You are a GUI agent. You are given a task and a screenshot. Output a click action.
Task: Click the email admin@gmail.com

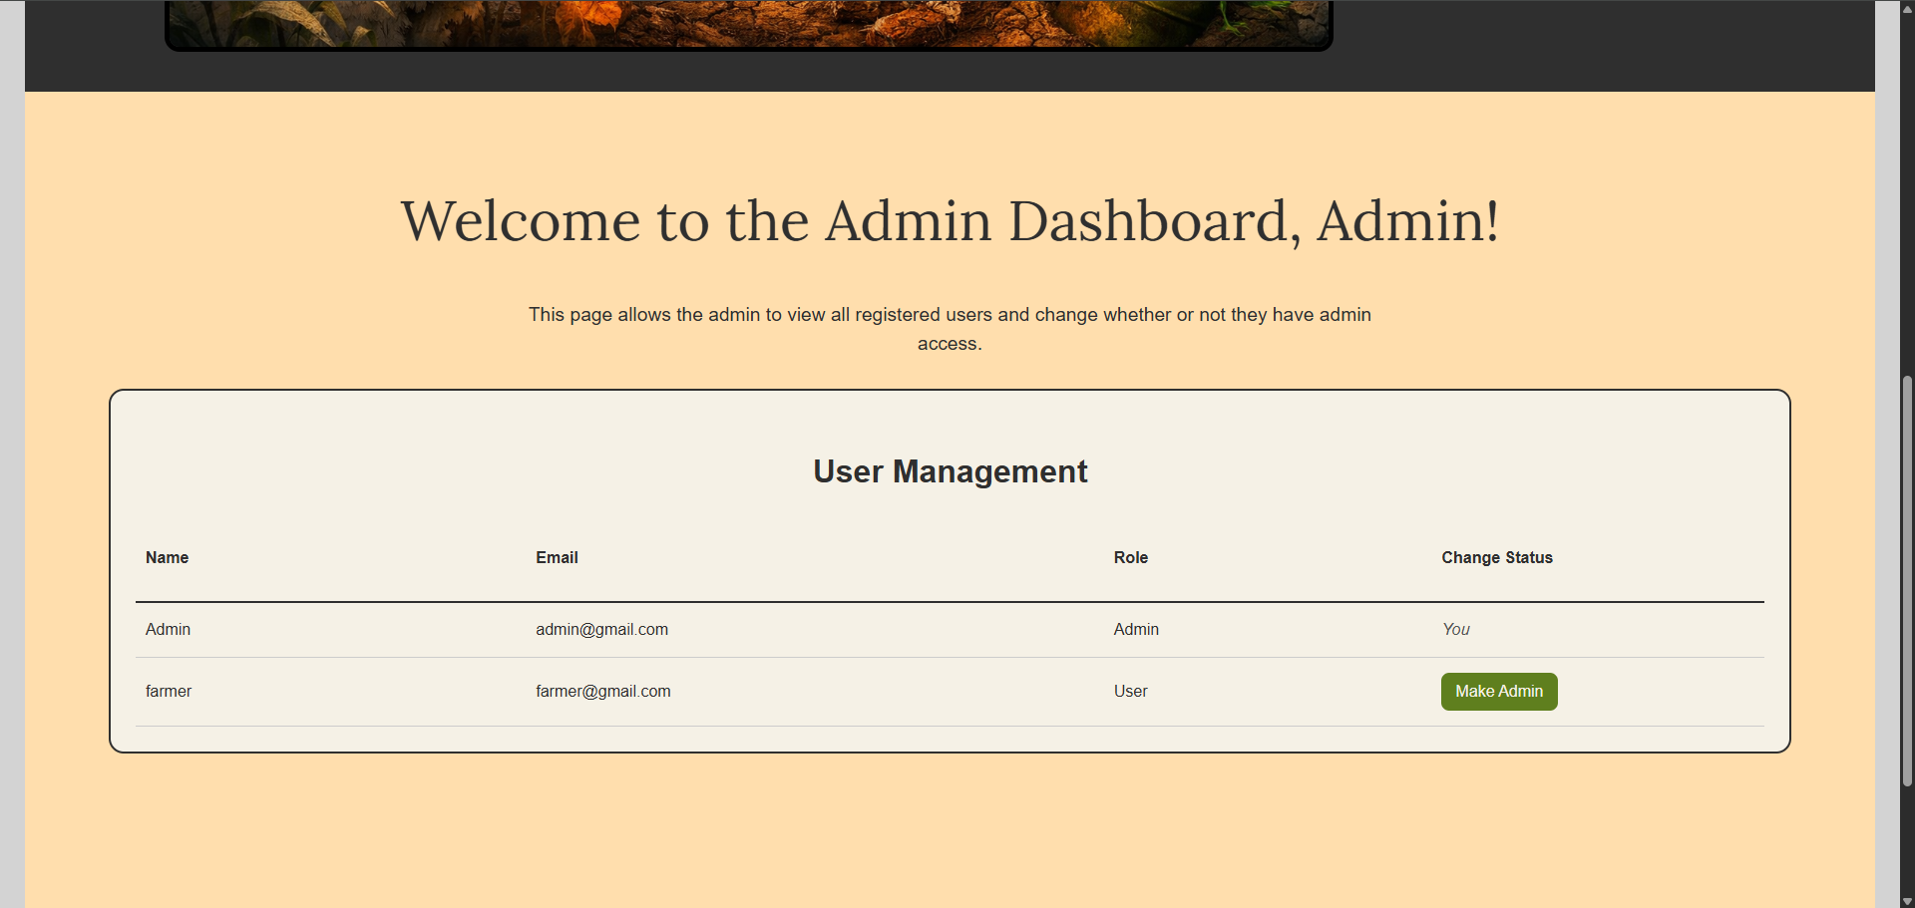pyautogui.click(x=601, y=629)
